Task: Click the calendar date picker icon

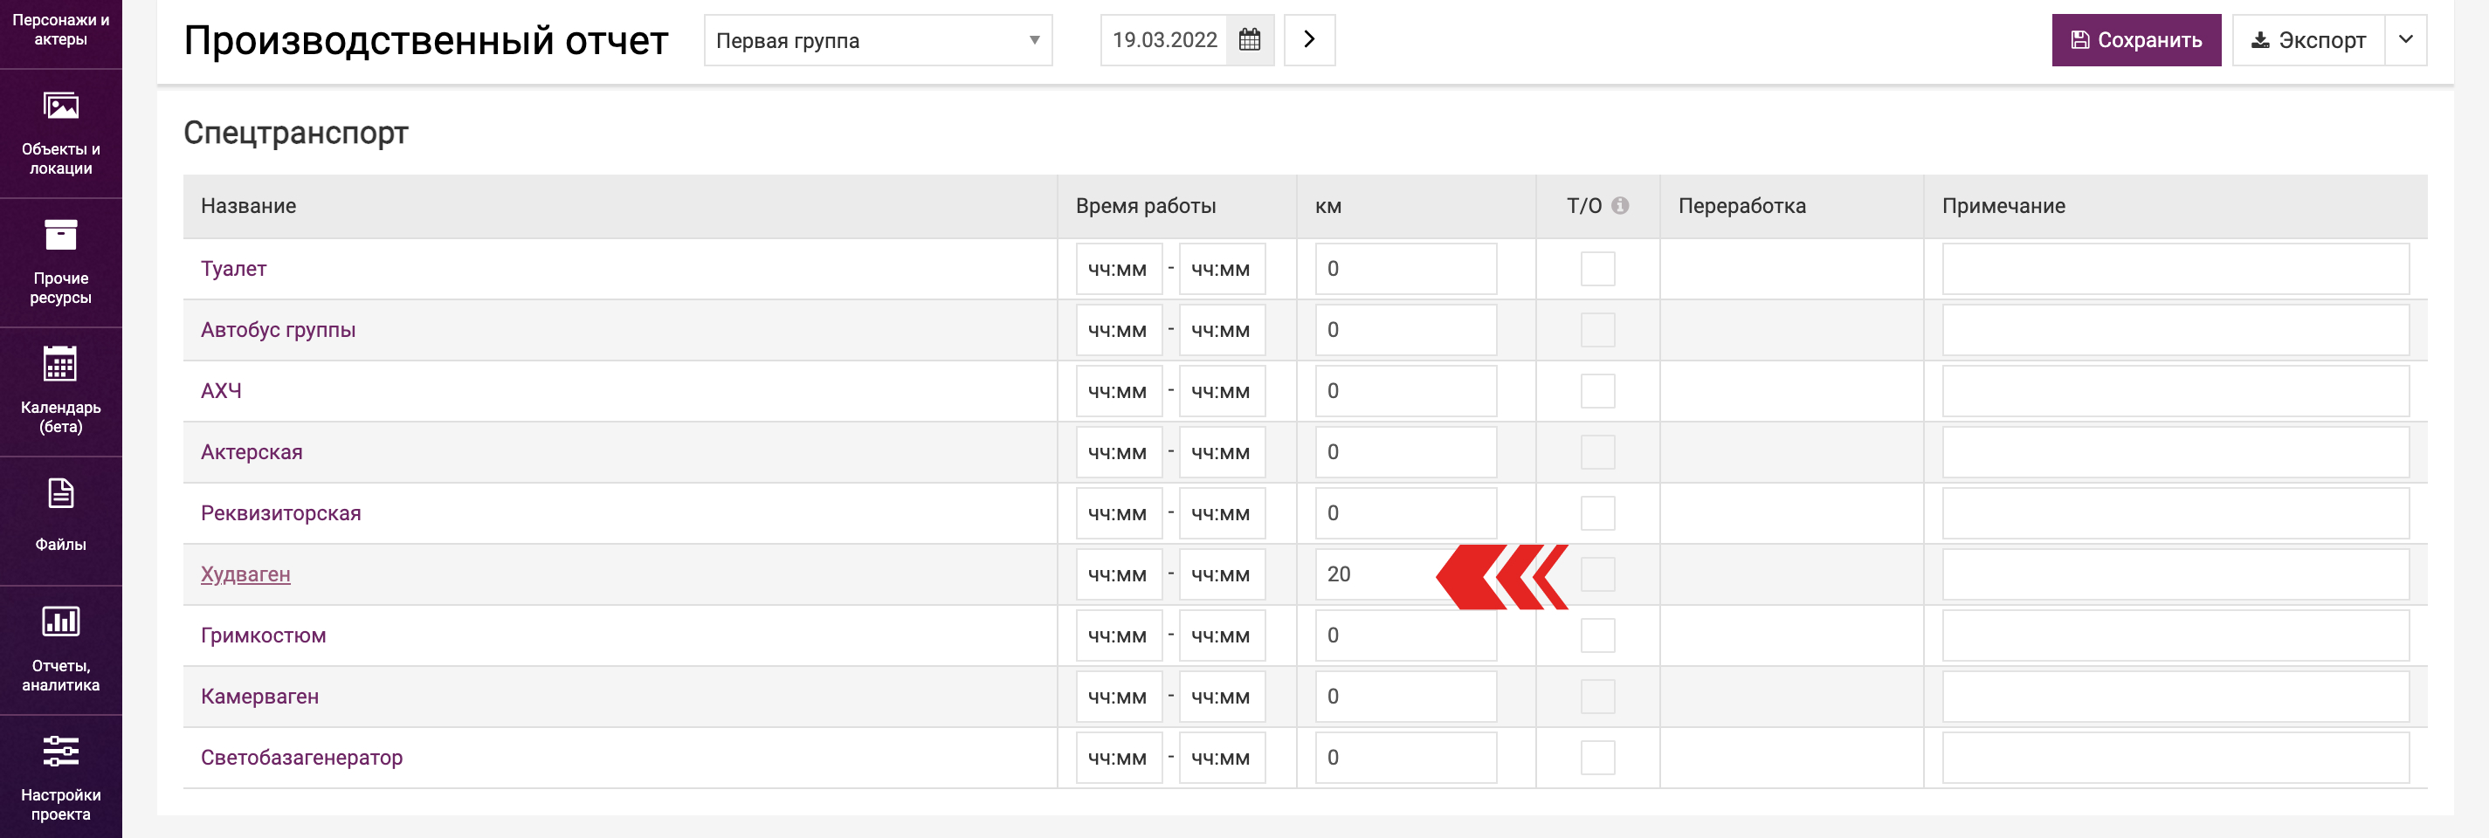Action: [1250, 39]
